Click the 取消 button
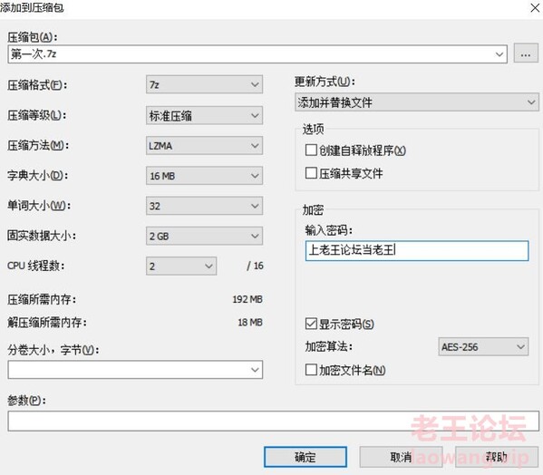The width and height of the screenshot is (543, 475). coord(401,457)
